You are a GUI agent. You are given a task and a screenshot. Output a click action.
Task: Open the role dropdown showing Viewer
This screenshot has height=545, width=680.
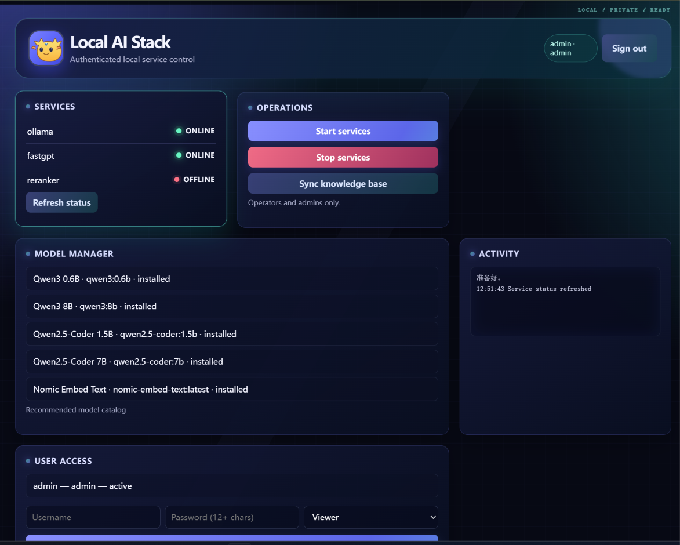click(x=371, y=517)
